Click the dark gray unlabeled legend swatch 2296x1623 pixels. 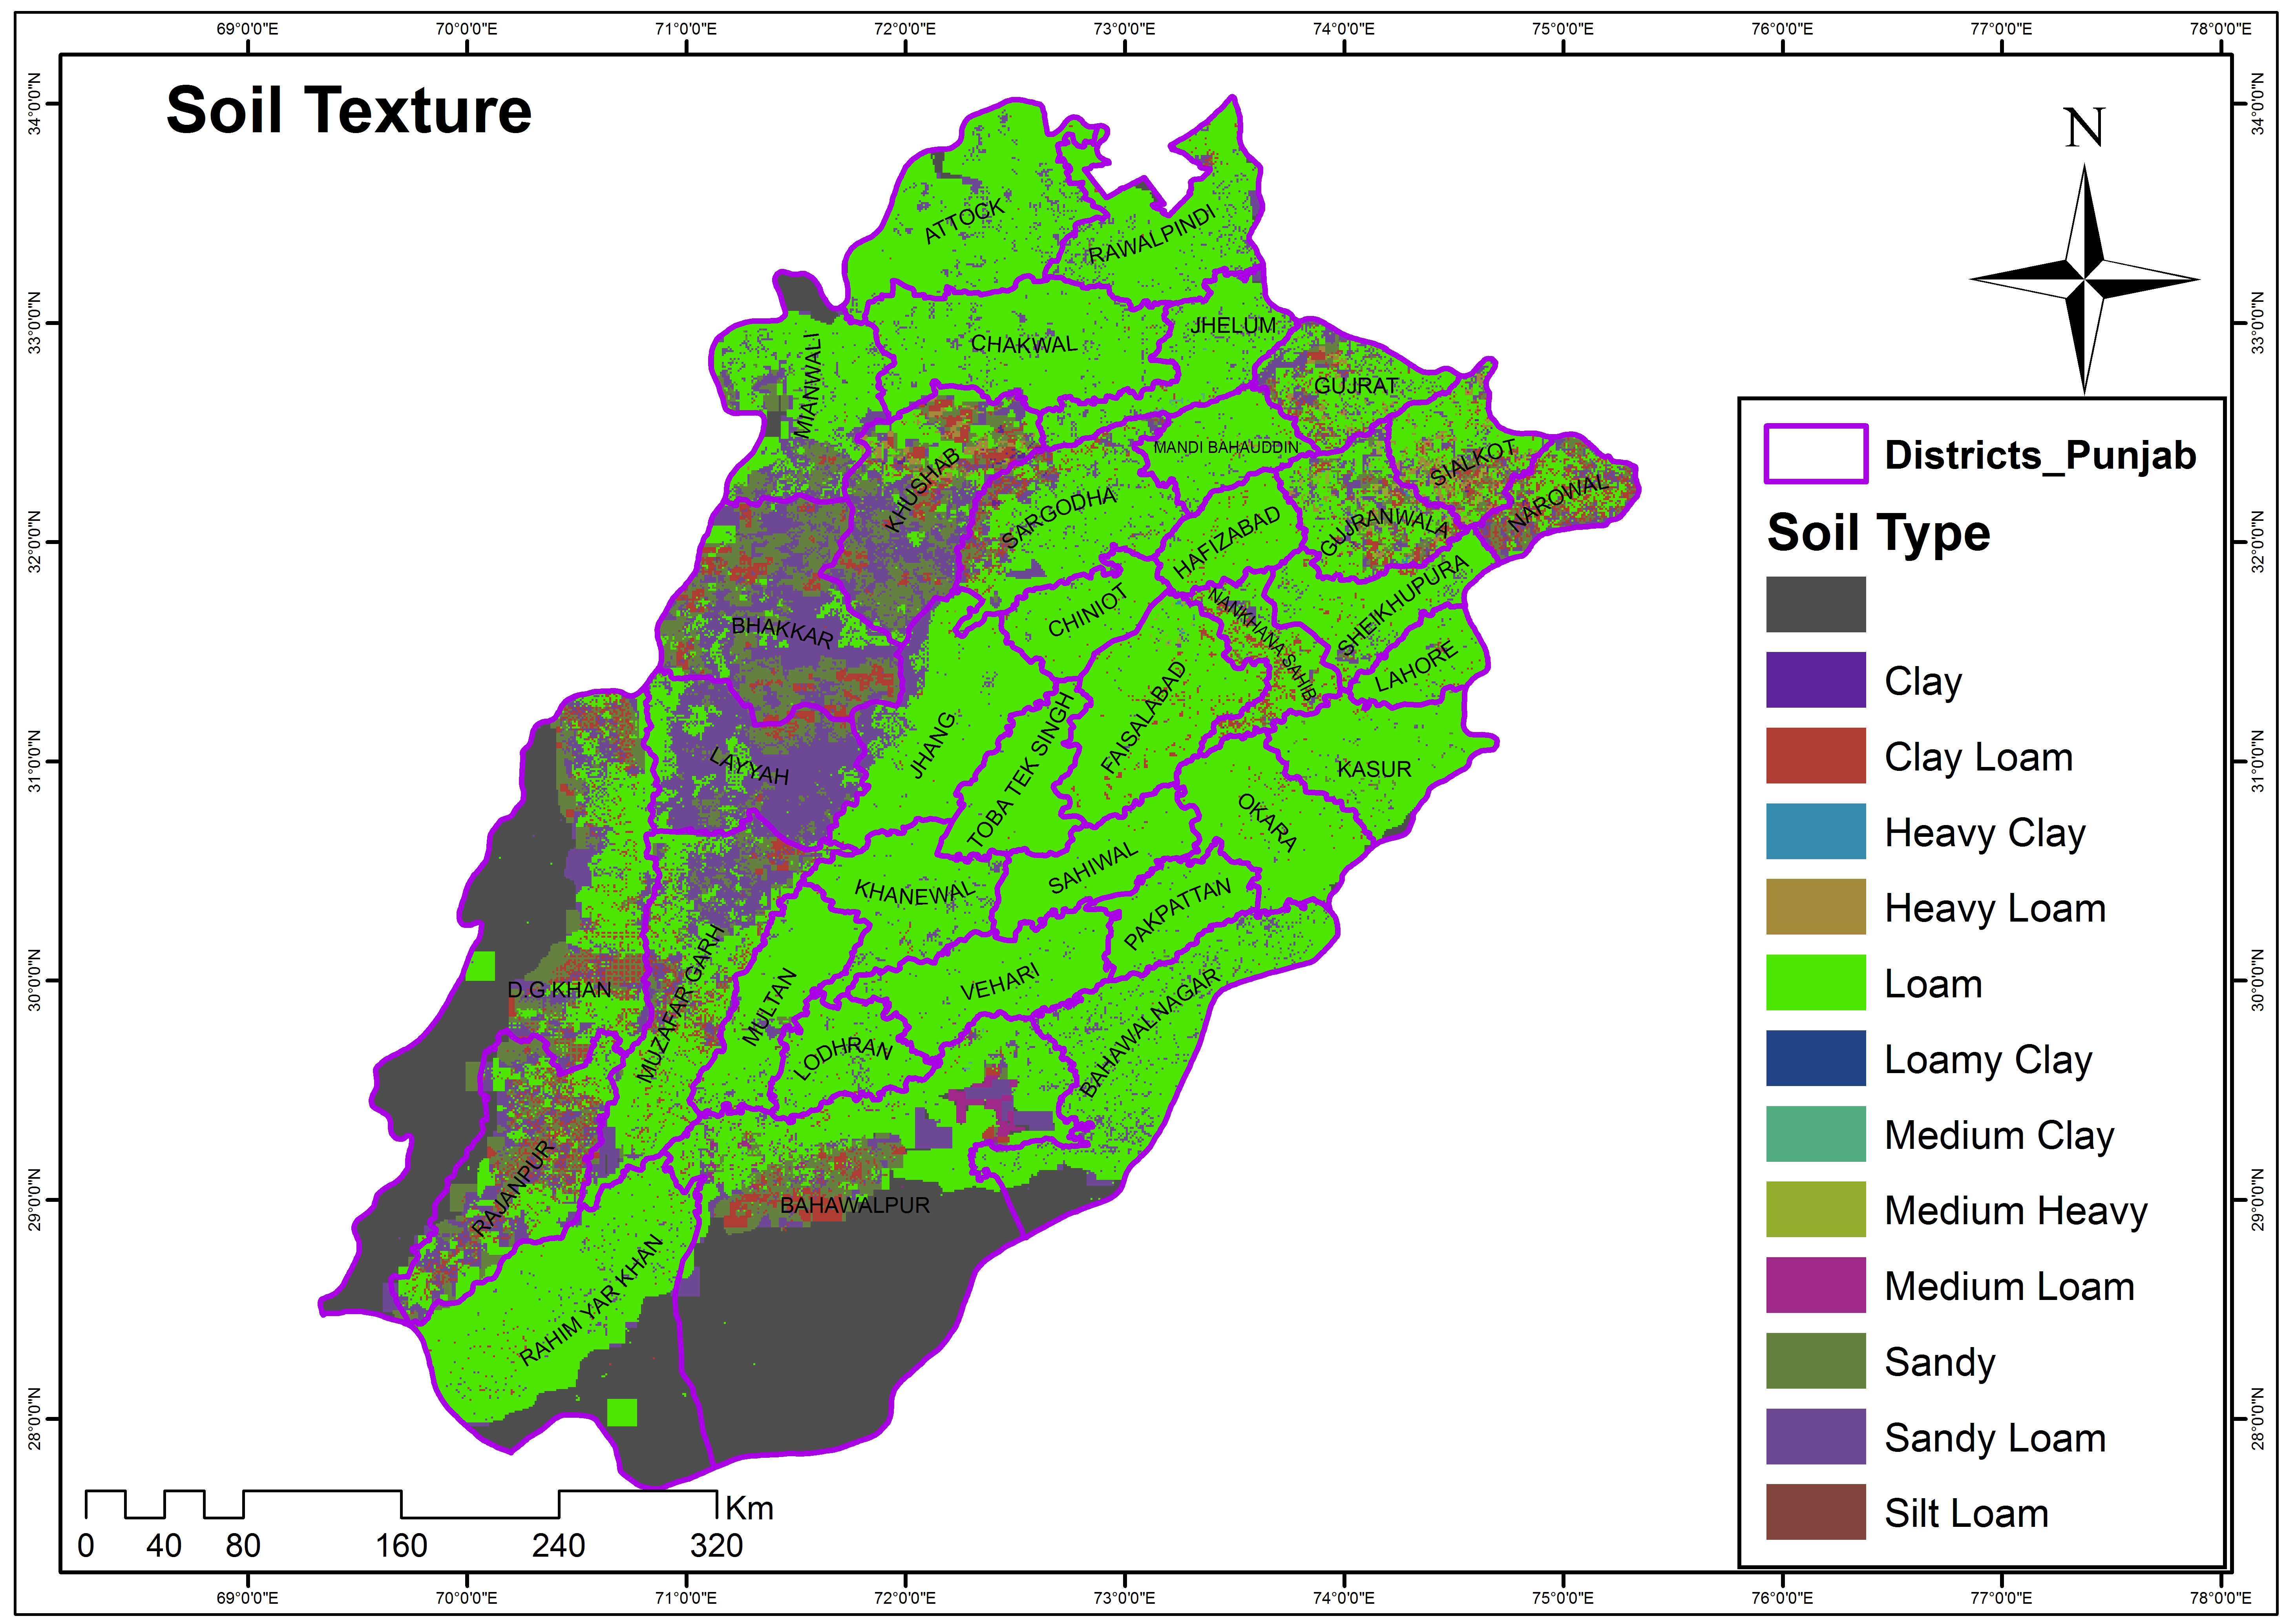point(1815,604)
